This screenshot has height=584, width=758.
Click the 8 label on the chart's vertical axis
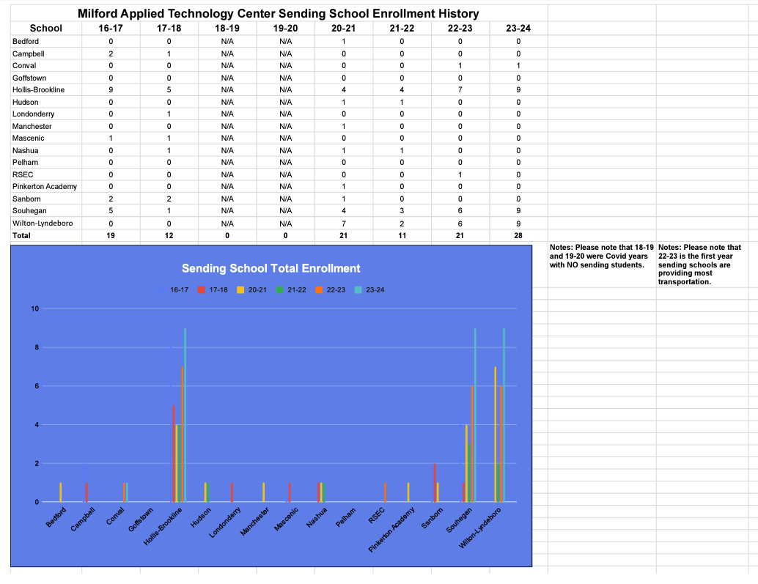(37, 347)
